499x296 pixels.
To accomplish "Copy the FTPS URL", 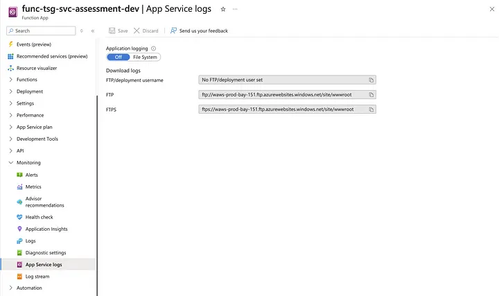I will pos(371,109).
